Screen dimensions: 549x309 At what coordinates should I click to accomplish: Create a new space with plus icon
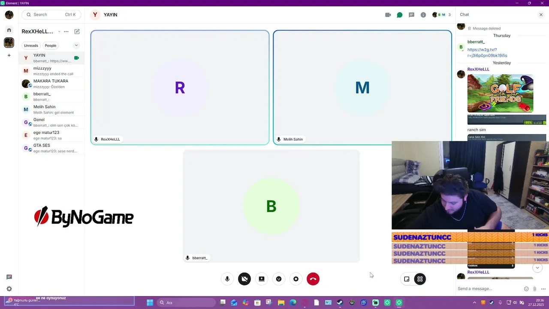(x=9, y=55)
